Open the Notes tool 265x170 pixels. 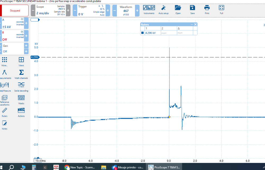[x=5, y=125]
